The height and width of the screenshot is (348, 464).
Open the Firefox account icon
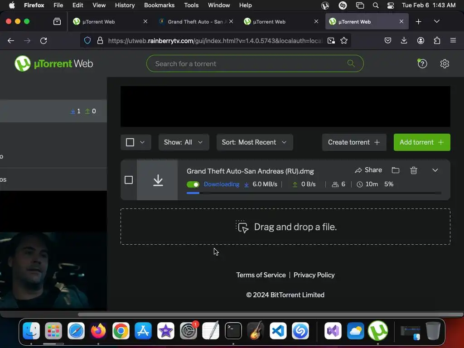(x=420, y=40)
